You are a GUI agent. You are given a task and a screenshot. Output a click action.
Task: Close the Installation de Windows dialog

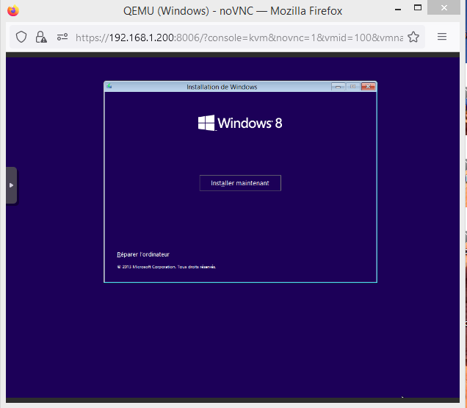point(368,87)
